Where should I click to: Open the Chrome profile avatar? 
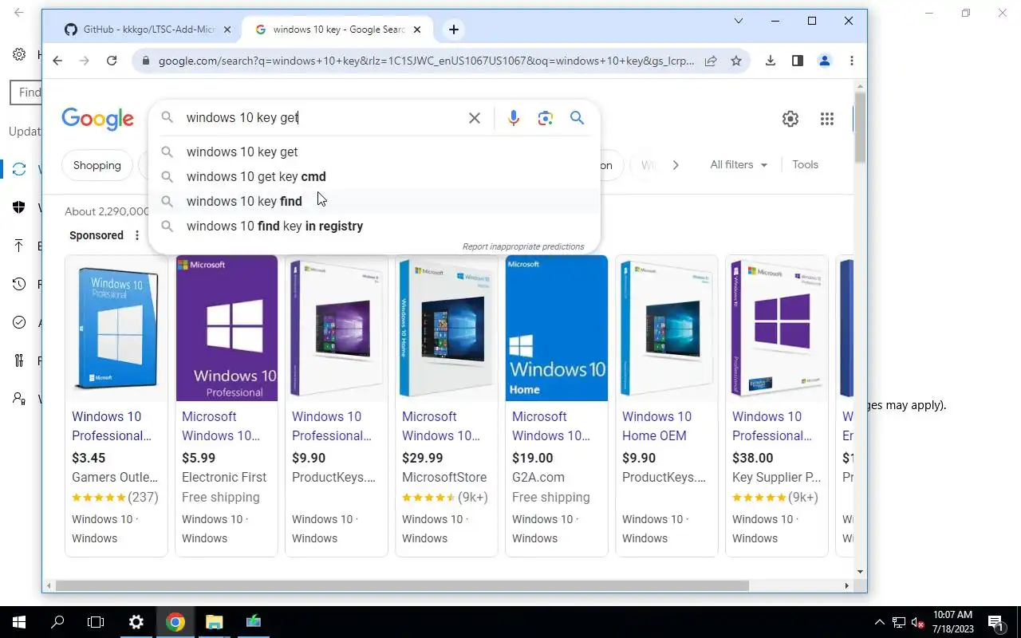tap(825, 61)
